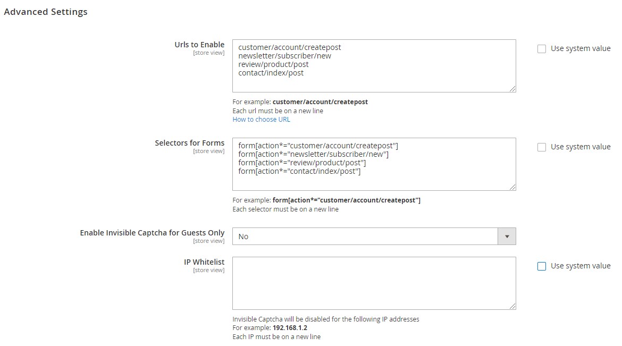Grab the resize handle of Selectors for Forms box
The width and height of the screenshot is (622, 346).
click(x=512, y=187)
